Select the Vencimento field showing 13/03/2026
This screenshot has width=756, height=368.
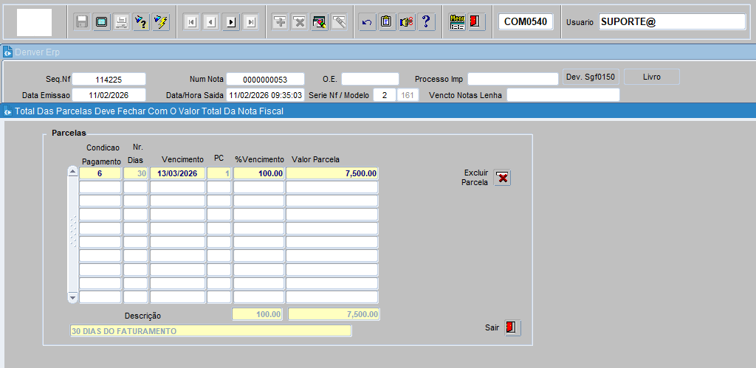click(x=177, y=173)
